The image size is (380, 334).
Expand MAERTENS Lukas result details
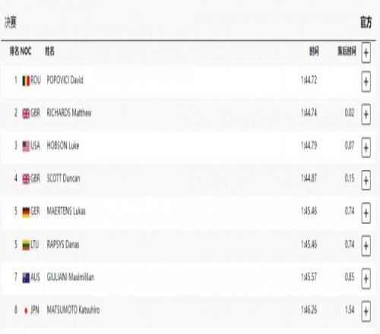point(366,213)
